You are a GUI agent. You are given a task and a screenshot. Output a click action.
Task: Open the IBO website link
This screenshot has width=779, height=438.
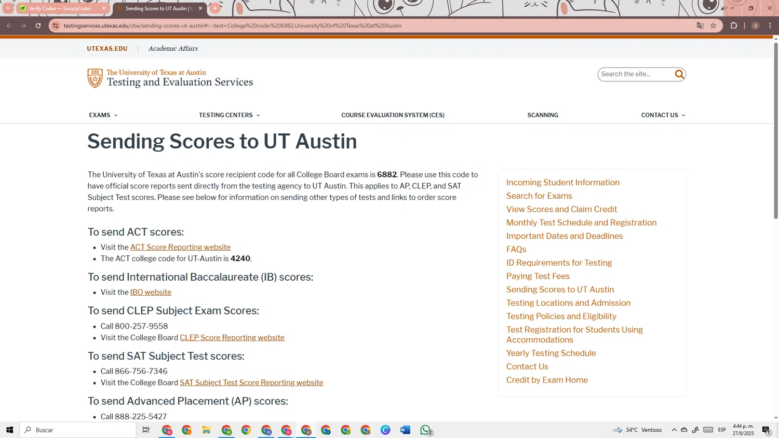click(151, 292)
